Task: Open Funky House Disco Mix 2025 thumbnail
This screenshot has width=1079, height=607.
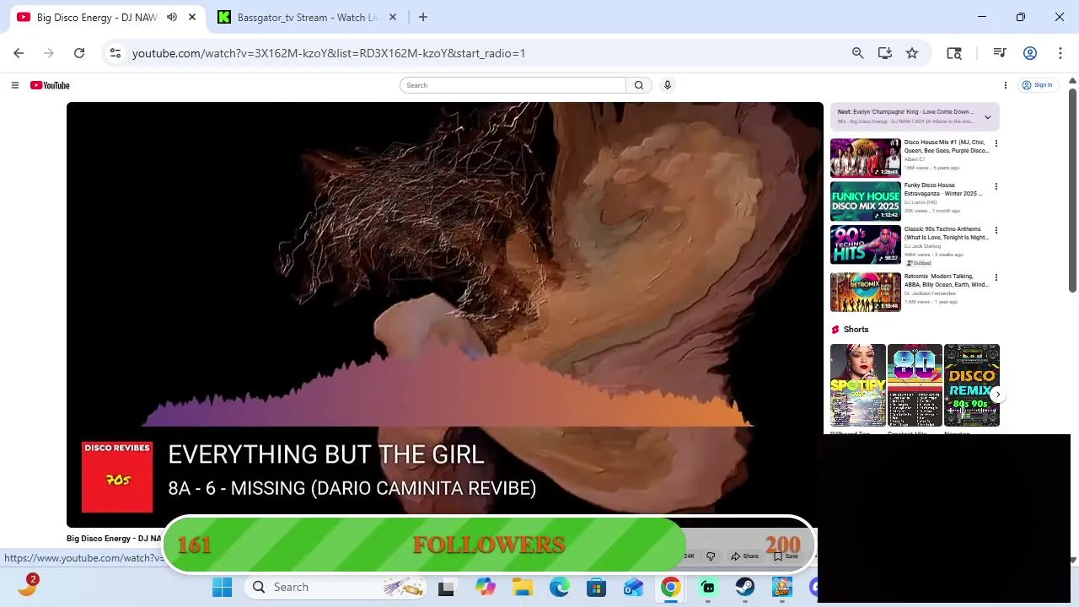Action: coord(866,201)
